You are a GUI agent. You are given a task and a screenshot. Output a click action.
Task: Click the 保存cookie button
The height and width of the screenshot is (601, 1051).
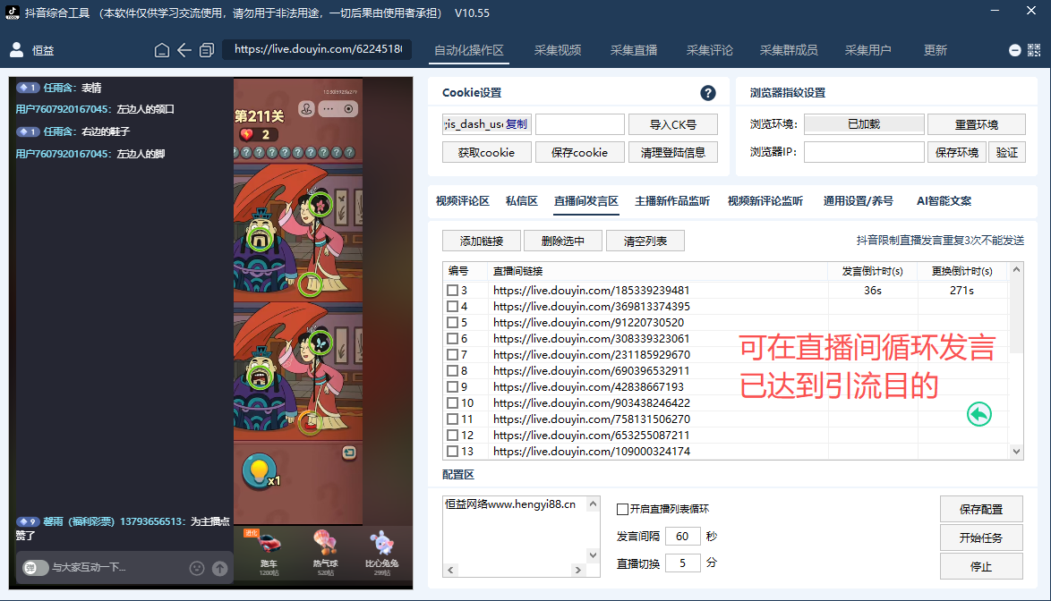580,153
